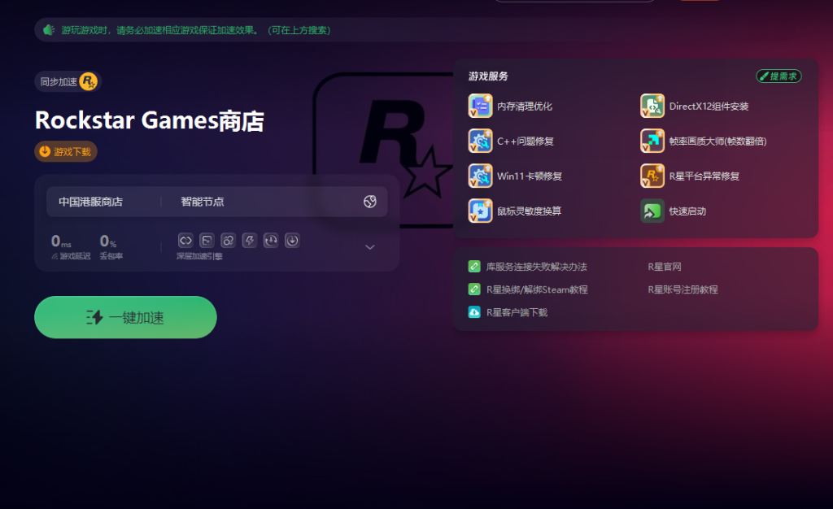
Task: Toggle the last download-arrow engine icon
Action: [293, 240]
